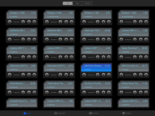Click down-arrow icon on Sia About The Mu...
Viewport: 155px width, 116px height.
point(97,92)
